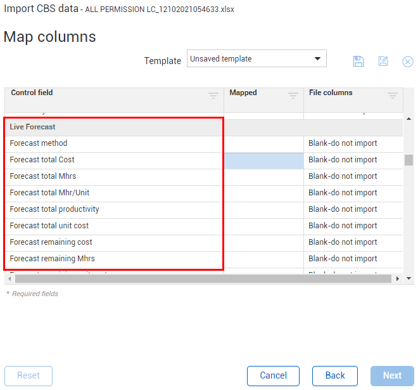The height and width of the screenshot is (390, 418).
Task: Open the Mapped column filter menu
Action: pyautogui.click(x=293, y=96)
